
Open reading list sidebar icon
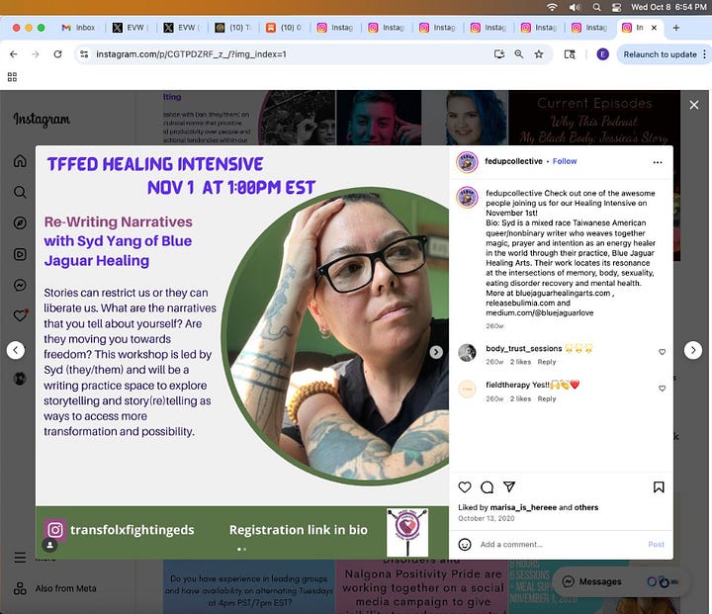[570, 54]
